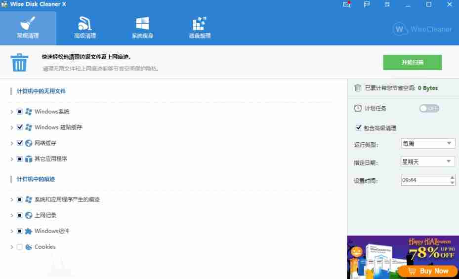Click the Cookies cookie icon
The width and height of the screenshot is (459, 279).
tap(28, 247)
